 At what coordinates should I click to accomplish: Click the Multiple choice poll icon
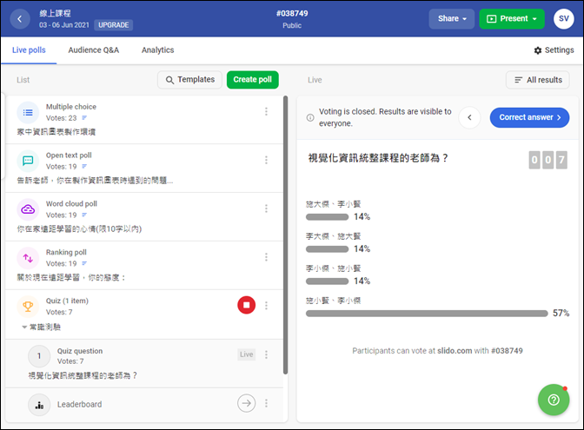pyautogui.click(x=28, y=112)
